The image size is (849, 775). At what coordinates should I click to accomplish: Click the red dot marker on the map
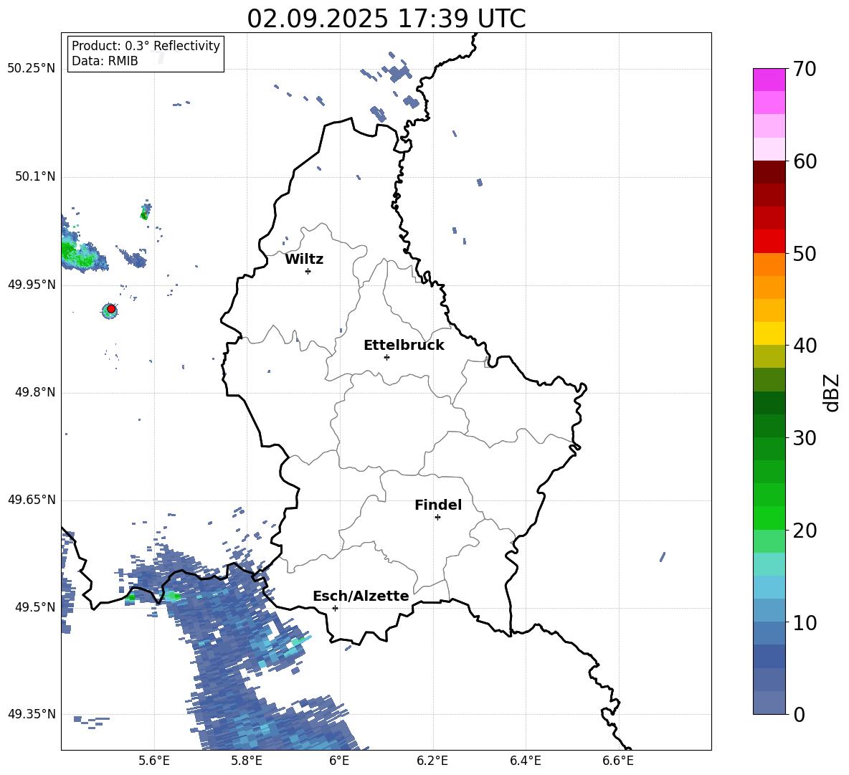click(111, 309)
